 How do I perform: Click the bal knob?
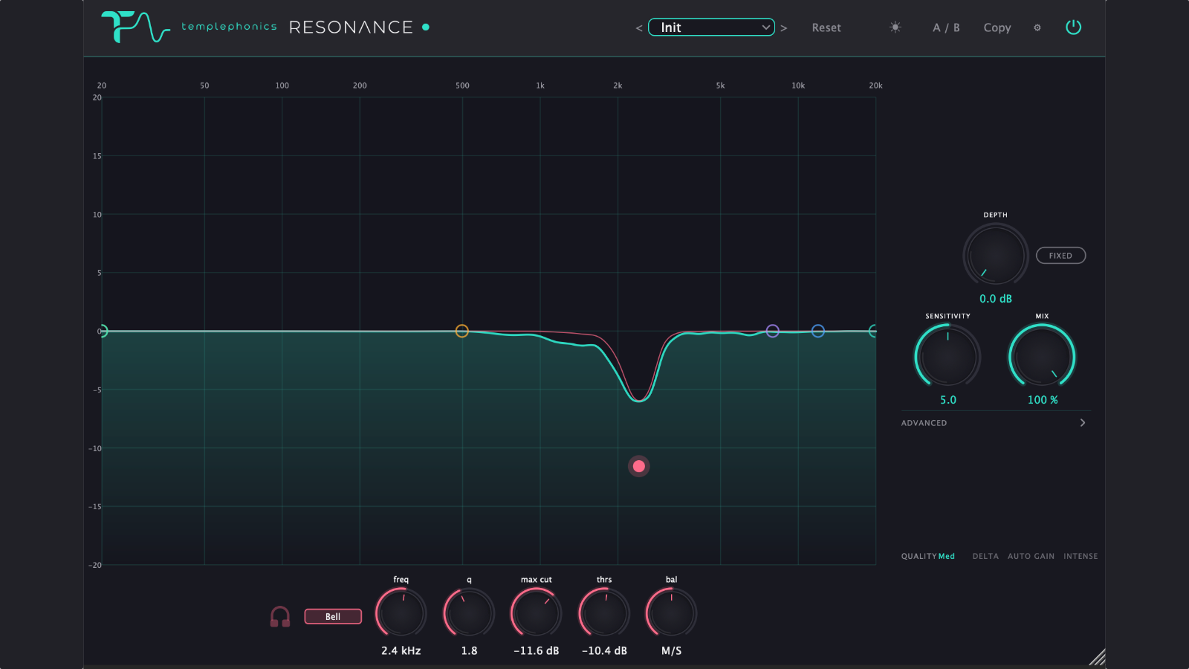[x=671, y=613]
